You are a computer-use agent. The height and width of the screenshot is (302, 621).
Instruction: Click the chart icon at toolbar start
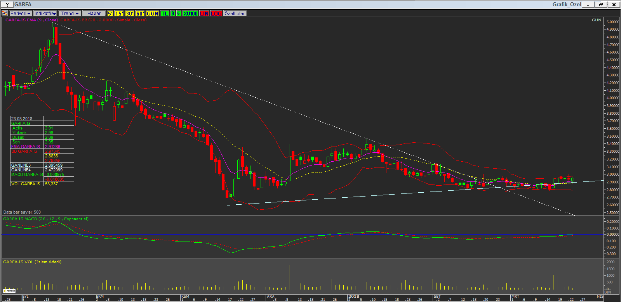coord(5,13)
